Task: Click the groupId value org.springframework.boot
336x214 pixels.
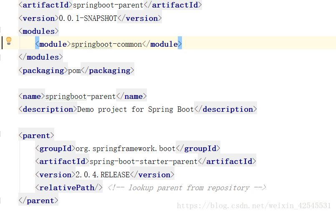Action: pyautogui.click(x=126, y=149)
